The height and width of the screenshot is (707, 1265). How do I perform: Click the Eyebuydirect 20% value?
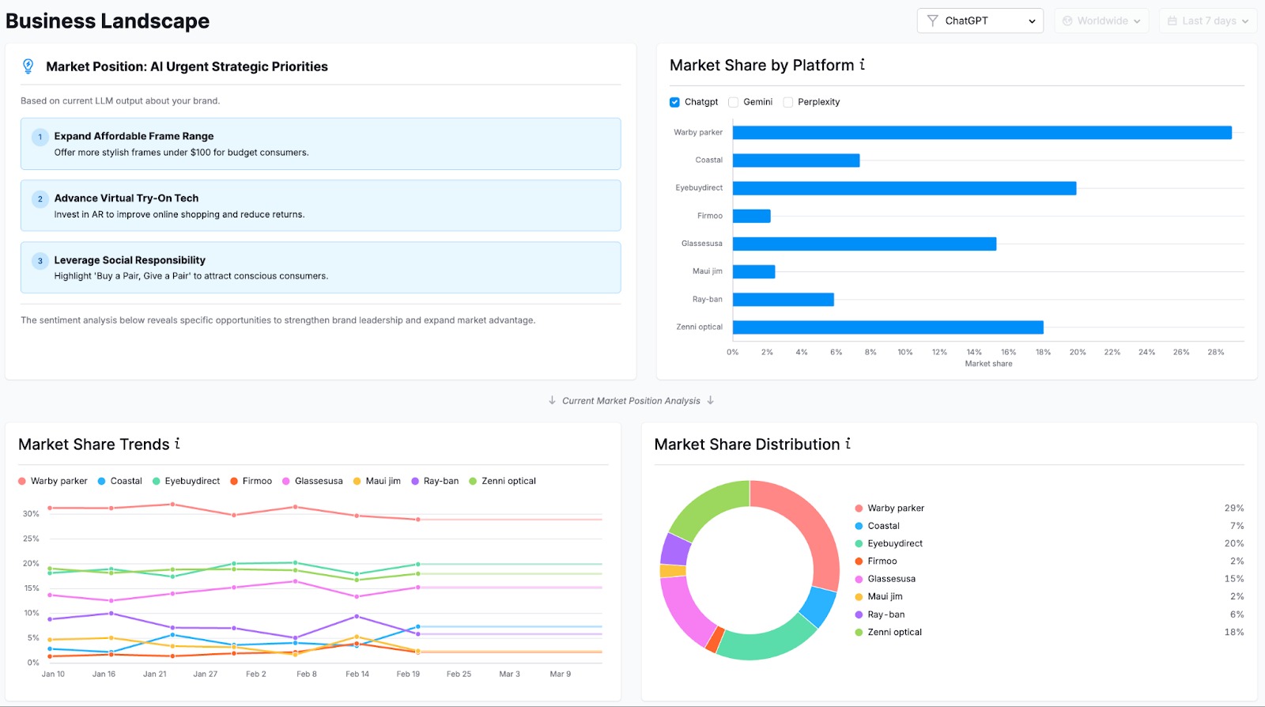1233,544
